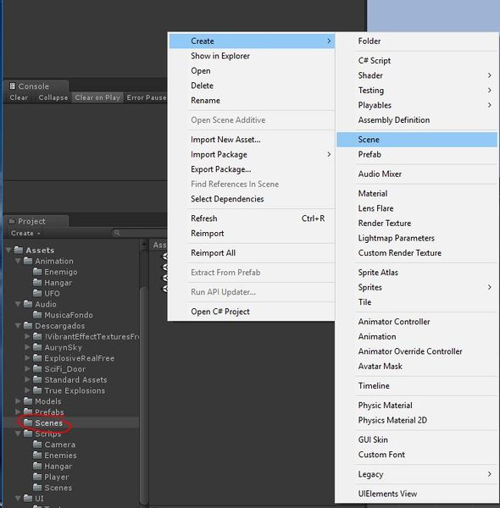Viewport: 500px width, 508px height.
Task: Select Physics Material 2D entry
Action: click(417, 420)
